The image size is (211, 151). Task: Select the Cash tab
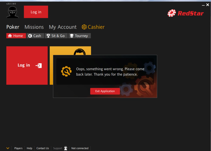(35, 36)
